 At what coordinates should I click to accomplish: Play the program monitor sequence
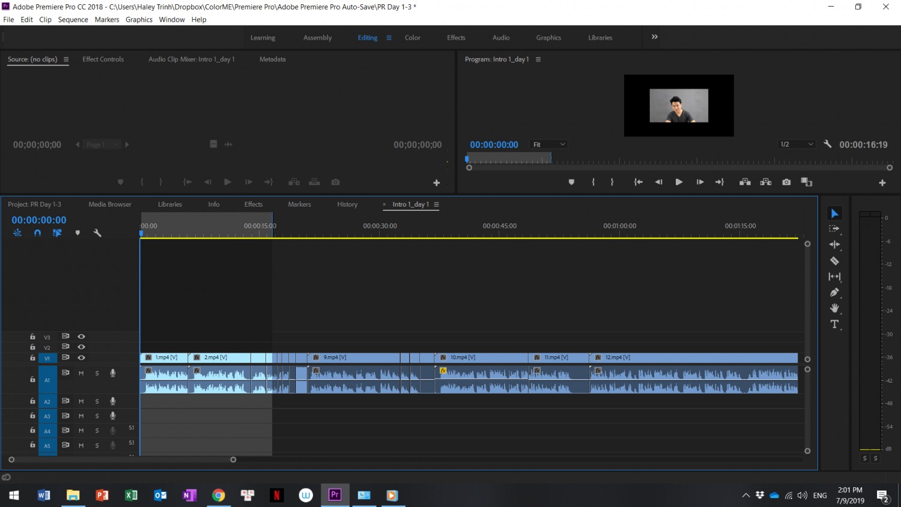pos(679,182)
